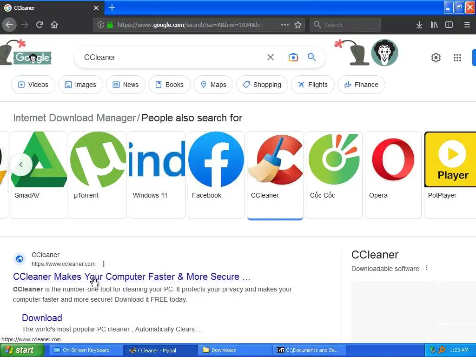This screenshot has height=357, width=476.
Task: Open Internet Download Manager breadcrumb link
Action: click(x=74, y=118)
